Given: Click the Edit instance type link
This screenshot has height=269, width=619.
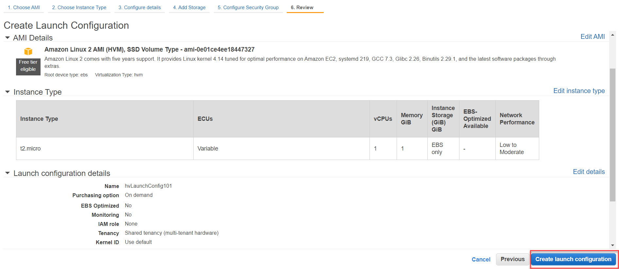Looking at the screenshot, I should [x=579, y=91].
